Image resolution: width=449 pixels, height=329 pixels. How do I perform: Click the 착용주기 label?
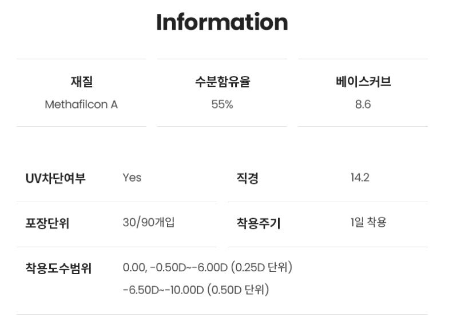click(259, 223)
